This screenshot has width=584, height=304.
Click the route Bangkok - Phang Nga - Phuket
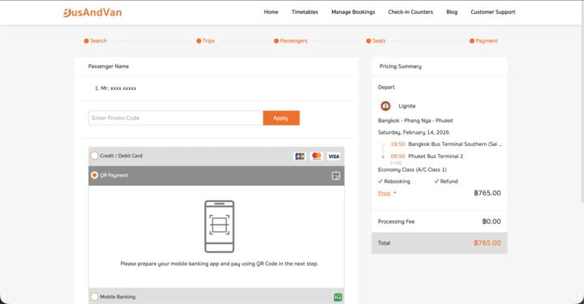415,121
